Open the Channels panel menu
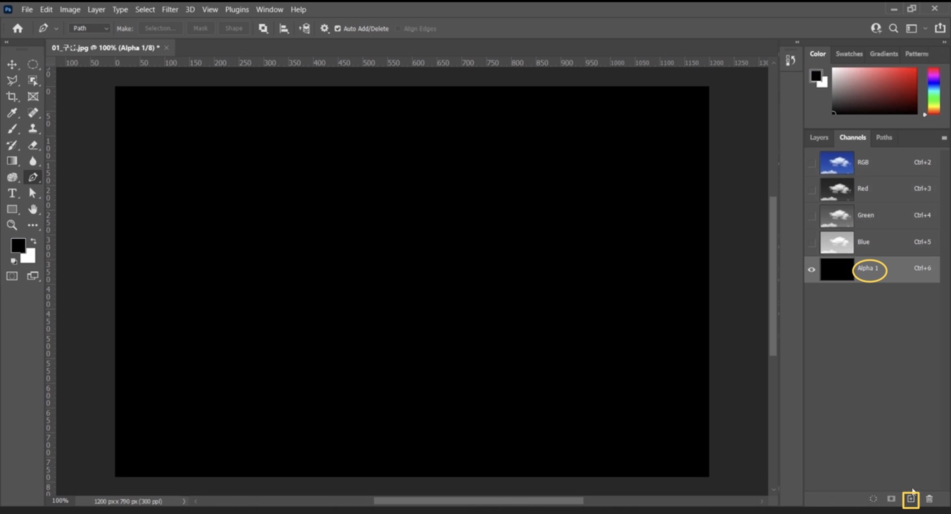951x514 pixels. point(944,138)
